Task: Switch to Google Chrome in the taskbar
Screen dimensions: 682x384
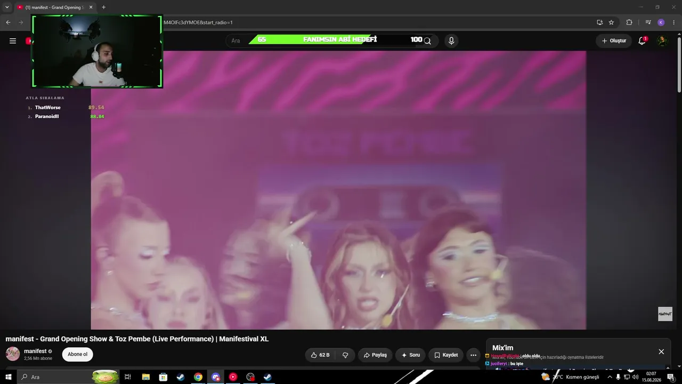Action: point(198,377)
